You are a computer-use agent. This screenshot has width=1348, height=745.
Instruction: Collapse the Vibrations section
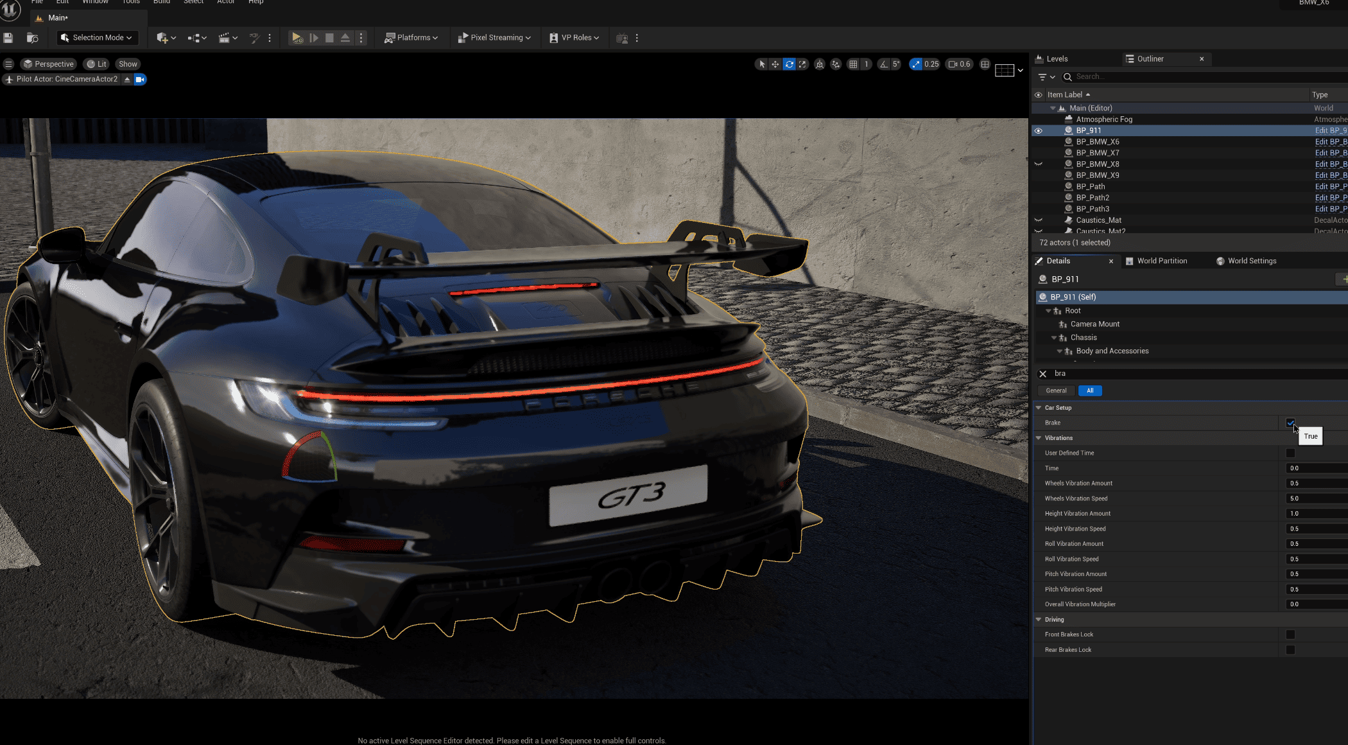point(1039,438)
